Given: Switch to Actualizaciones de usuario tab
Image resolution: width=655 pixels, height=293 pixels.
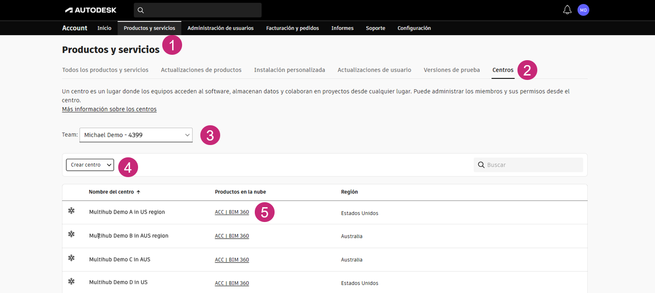Looking at the screenshot, I should point(374,70).
